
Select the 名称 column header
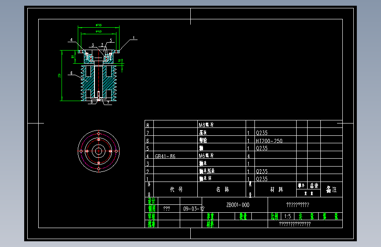(x=222, y=189)
